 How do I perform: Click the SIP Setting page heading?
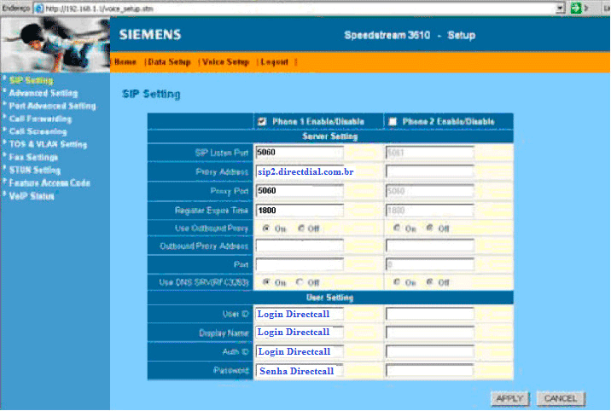tap(151, 94)
